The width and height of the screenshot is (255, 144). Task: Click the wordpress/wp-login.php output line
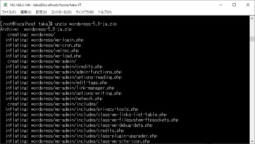pyautogui.click(x=45, y=40)
